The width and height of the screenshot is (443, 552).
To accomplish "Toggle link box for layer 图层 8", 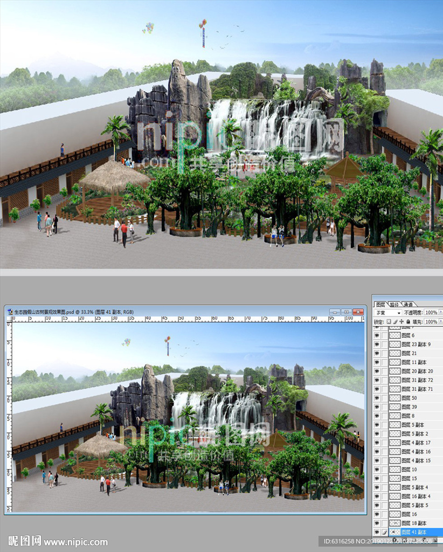I will pyautogui.click(x=385, y=416).
